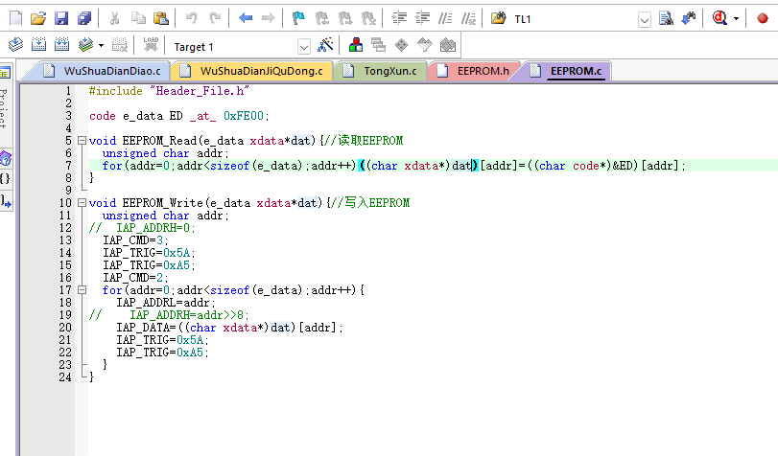Click the #include "Header_File.h" line
This screenshot has height=456, width=778.
pos(168,91)
